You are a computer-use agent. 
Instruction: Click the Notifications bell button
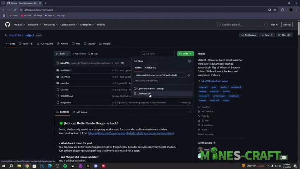tap(248, 35)
